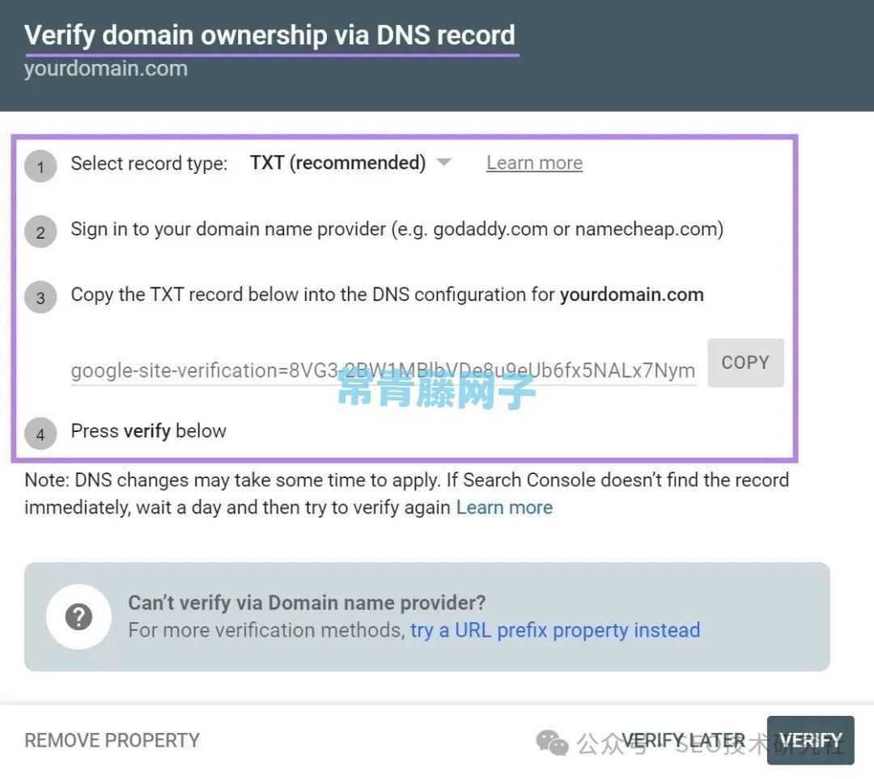
Task: Expand the record type dropdown arrow
Action: (443, 162)
